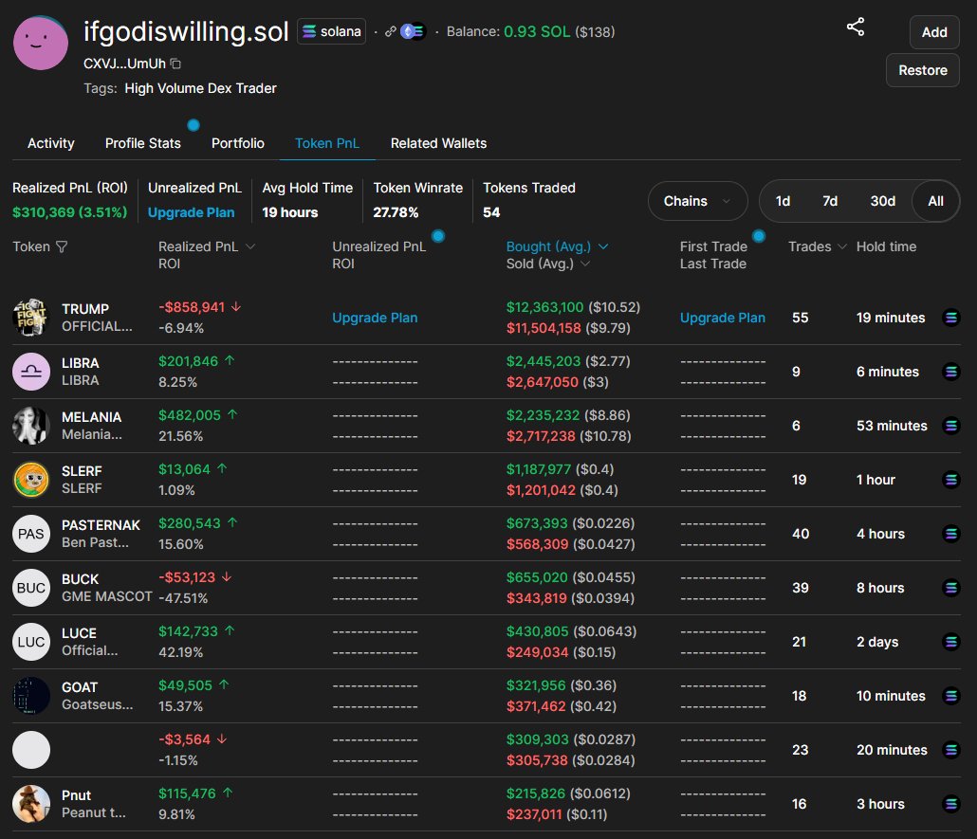Click the $2,445,203 LIBRA bought amount

click(x=544, y=361)
